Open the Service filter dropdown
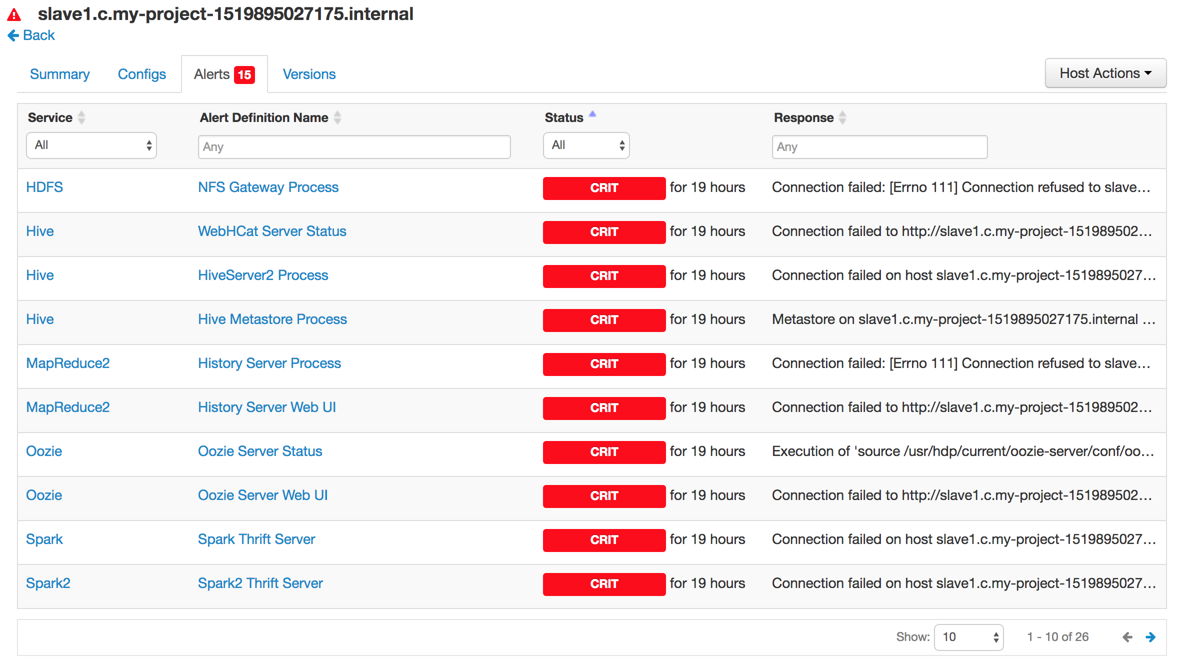The height and width of the screenshot is (670, 1184). point(91,145)
